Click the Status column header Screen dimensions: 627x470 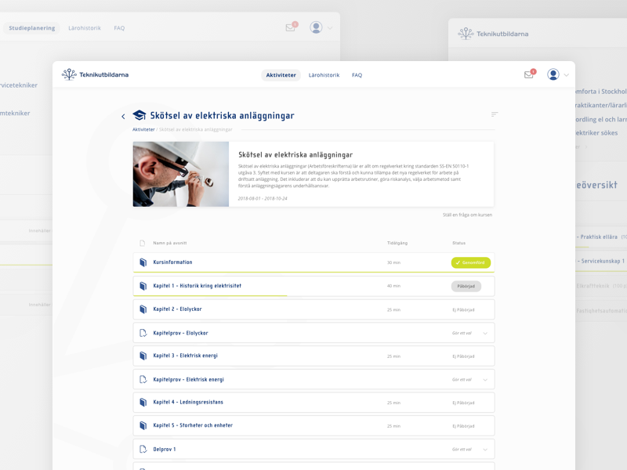(x=458, y=243)
